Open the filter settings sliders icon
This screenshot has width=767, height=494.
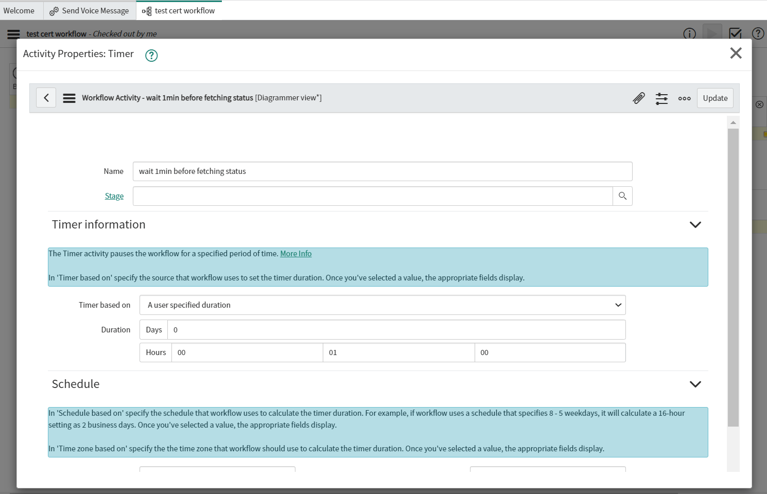(661, 98)
